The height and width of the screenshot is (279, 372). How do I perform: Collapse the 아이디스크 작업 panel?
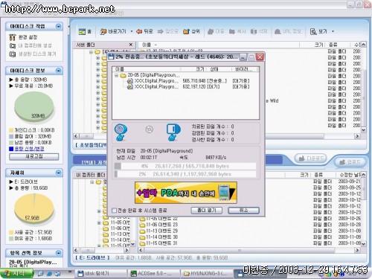pos(58,26)
